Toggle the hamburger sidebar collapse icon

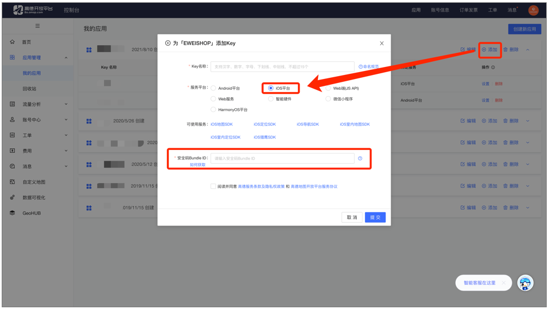[x=38, y=26]
